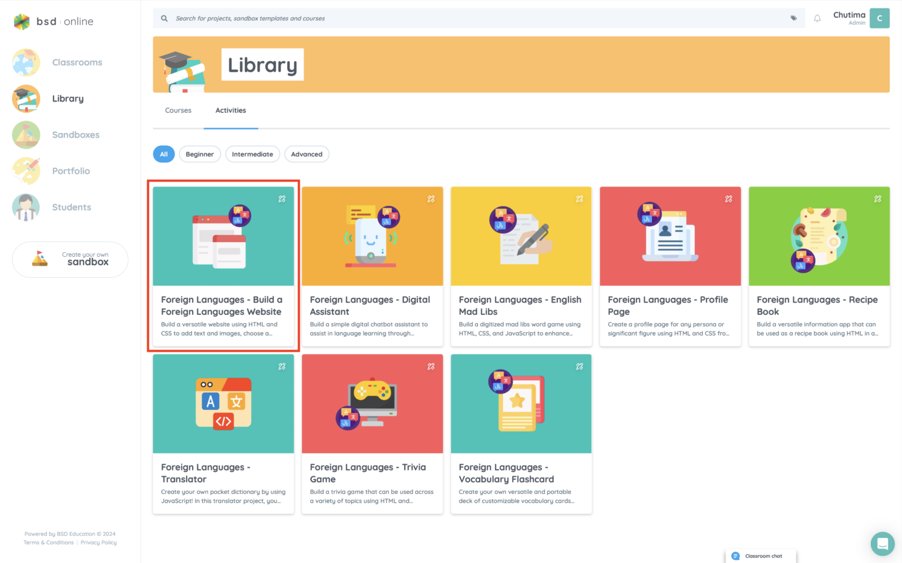The width and height of the screenshot is (902, 563).
Task: Enable the Advanced filter
Action: click(x=307, y=154)
